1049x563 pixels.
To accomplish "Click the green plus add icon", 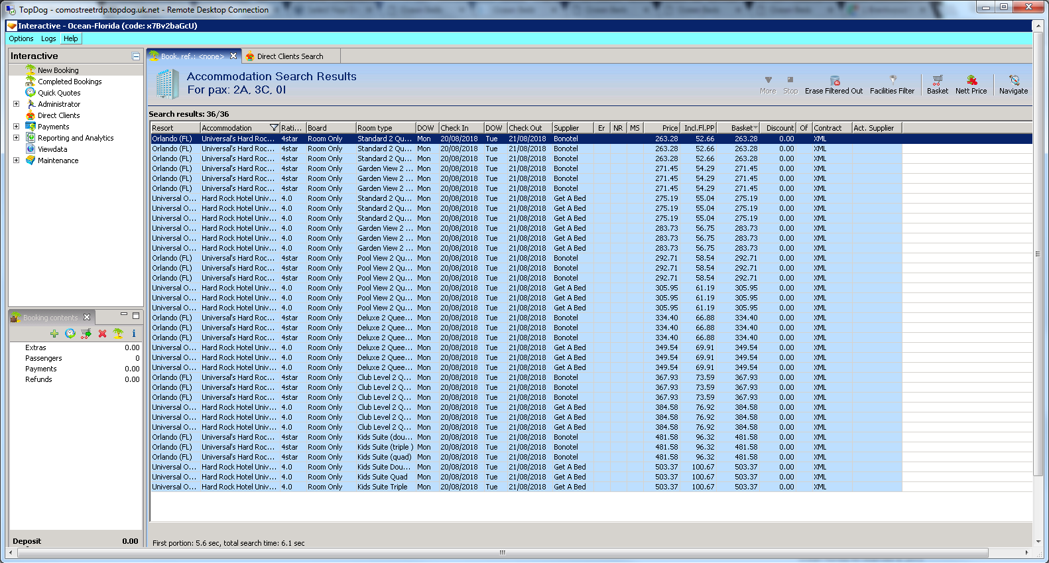I will coord(54,334).
